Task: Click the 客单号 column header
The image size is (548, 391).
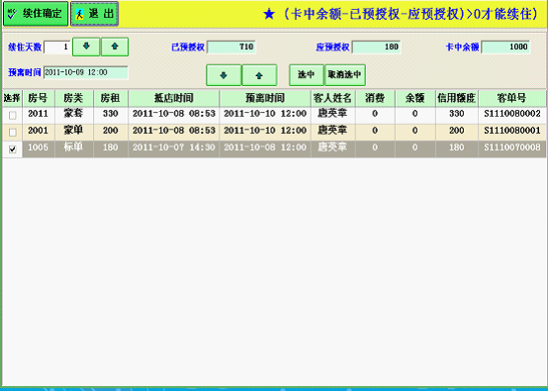Action: point(512,98)
